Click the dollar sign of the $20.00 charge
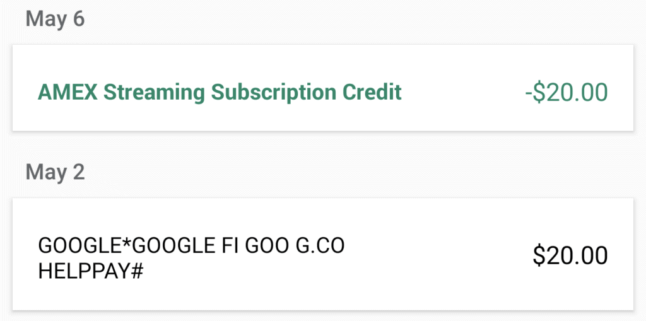 tap(540, 255)
